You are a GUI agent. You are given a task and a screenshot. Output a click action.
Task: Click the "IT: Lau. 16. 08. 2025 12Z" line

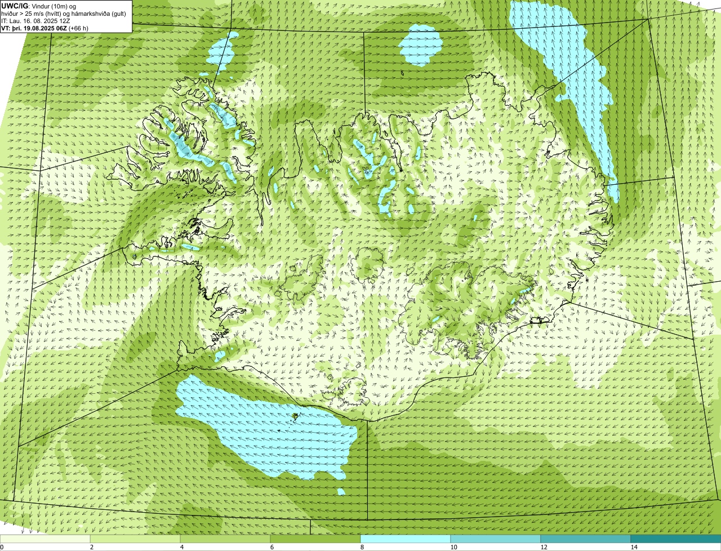tap(36, 21)
